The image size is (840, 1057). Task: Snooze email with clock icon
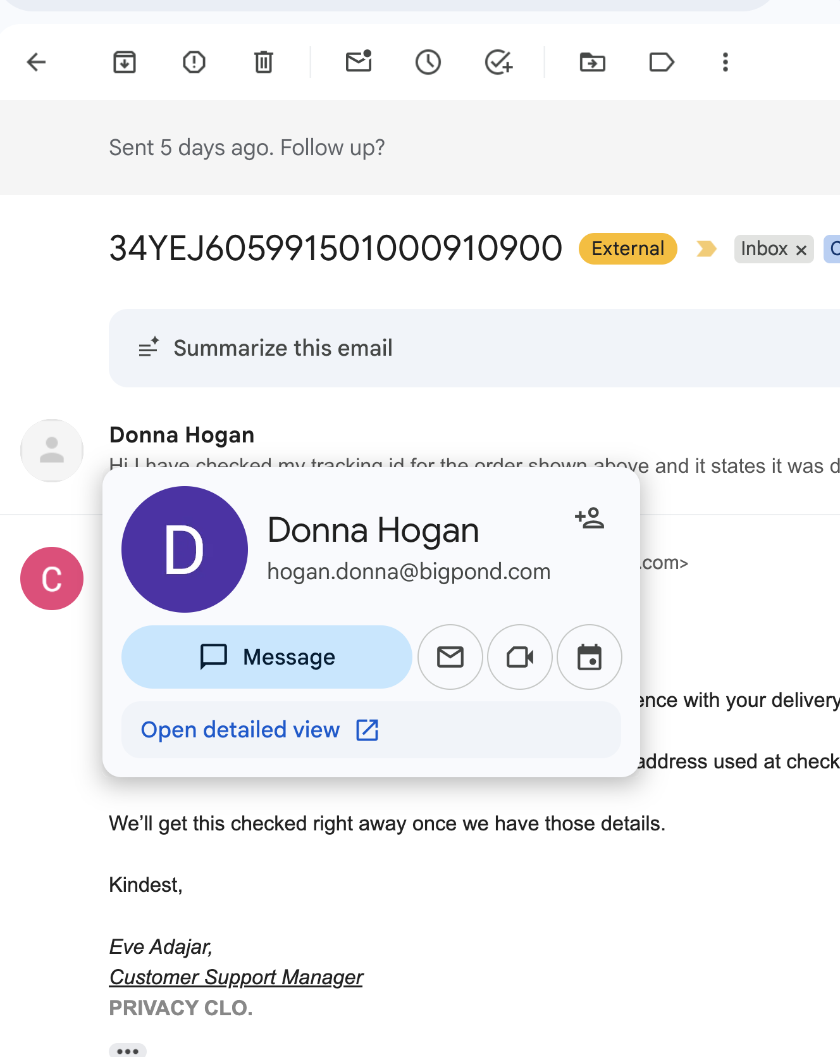pos(428,62)
